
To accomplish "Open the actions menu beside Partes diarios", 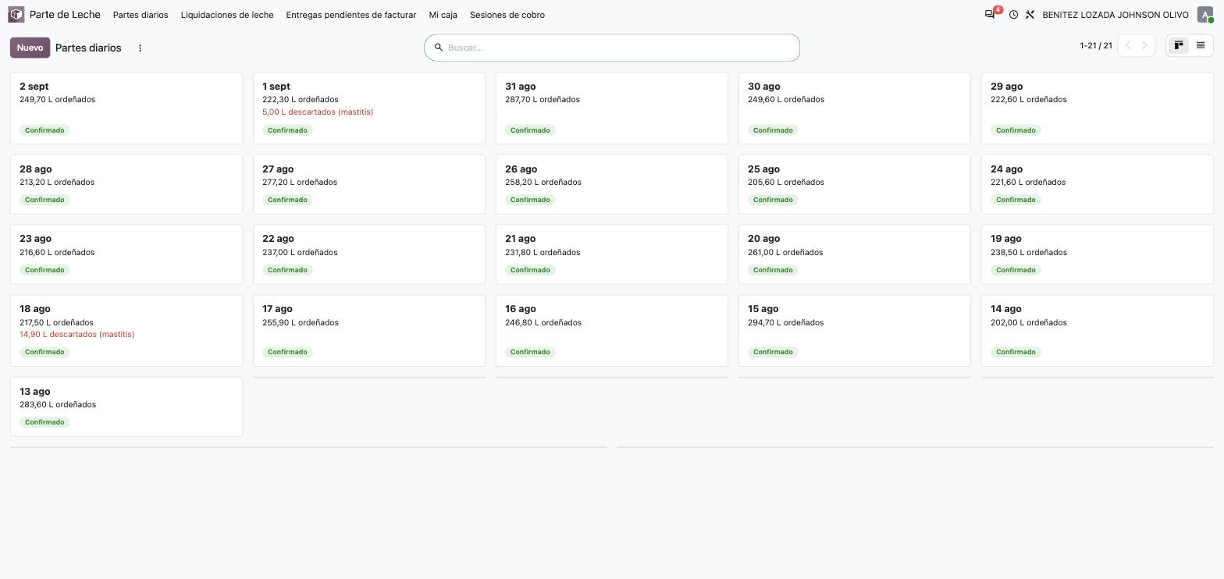I will point(141,48).
